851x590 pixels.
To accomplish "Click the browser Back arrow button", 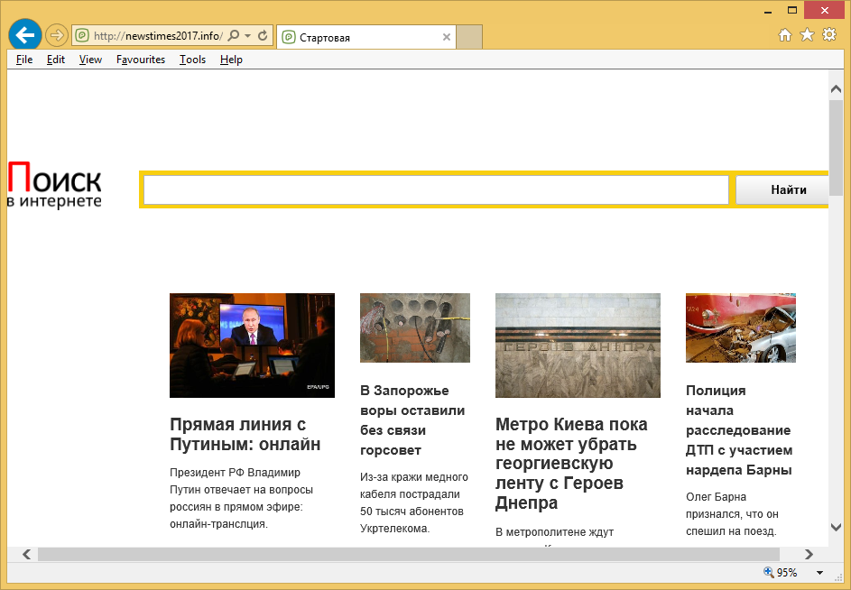I will (24, 35).
